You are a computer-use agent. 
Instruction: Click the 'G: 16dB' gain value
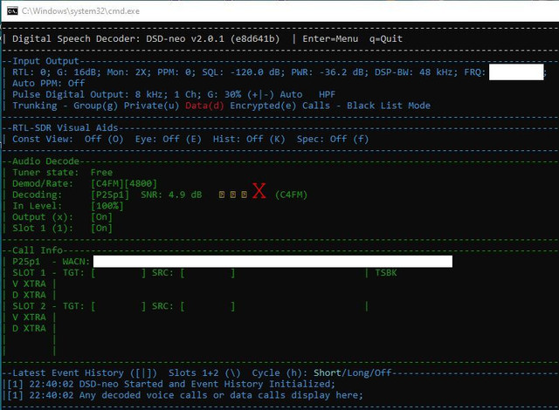point(79,72)
